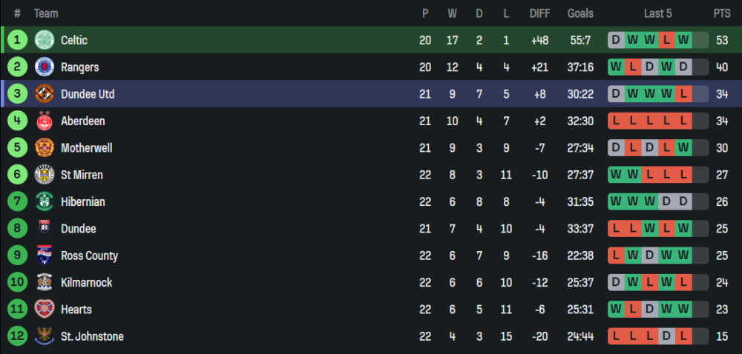Select the Dundee Utd club badge
742x354 pixels.
(45, 94)
